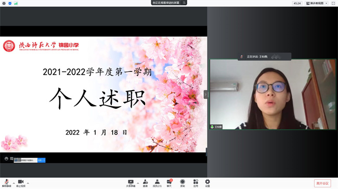Click the share screen icon
This screenshot has height=189, width=338.
coord(131,182)
